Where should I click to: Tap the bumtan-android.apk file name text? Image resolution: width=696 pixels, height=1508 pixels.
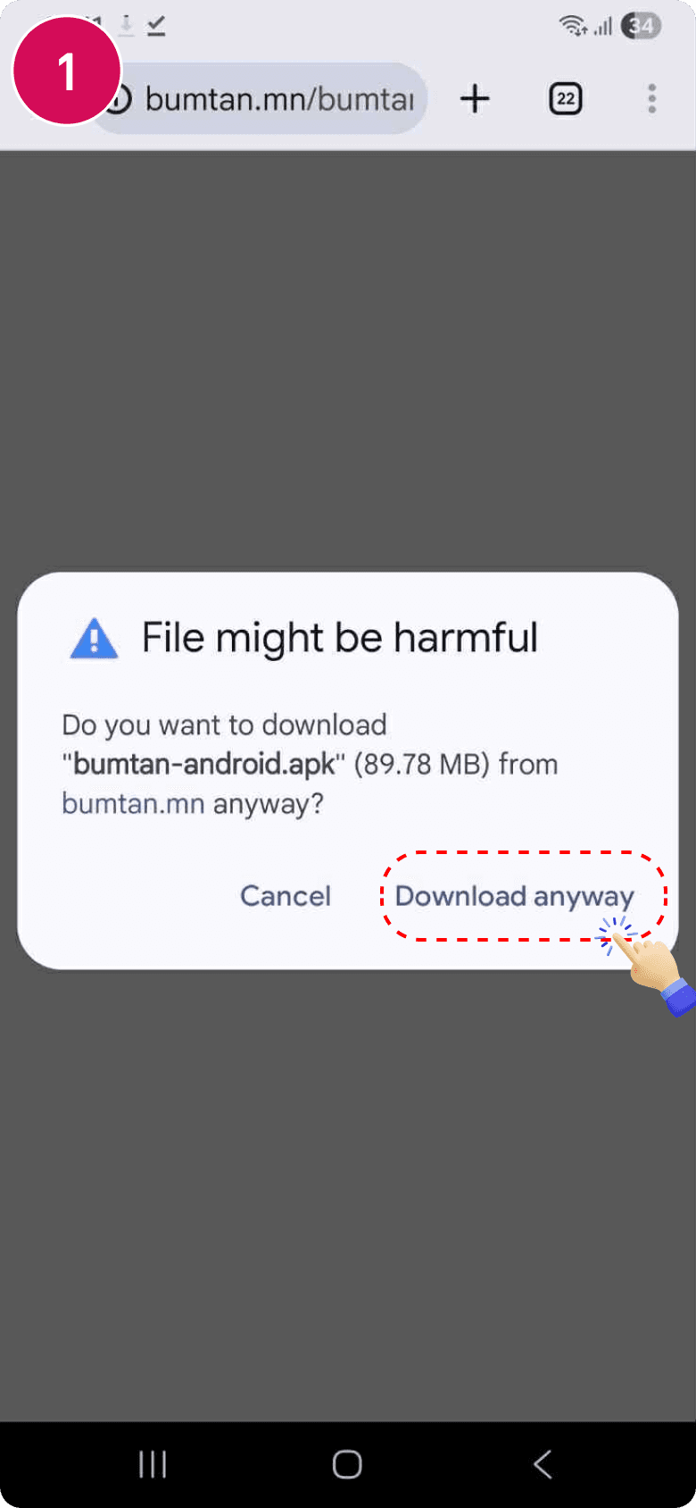click(203, 765)
